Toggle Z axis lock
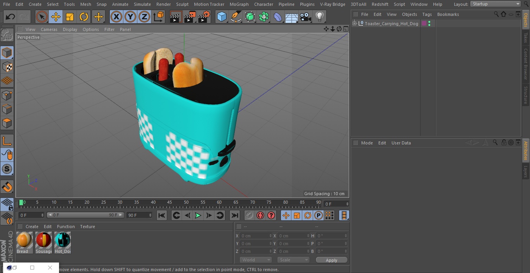530x273 pixels. pyautogui.click(x=144, y=17)
